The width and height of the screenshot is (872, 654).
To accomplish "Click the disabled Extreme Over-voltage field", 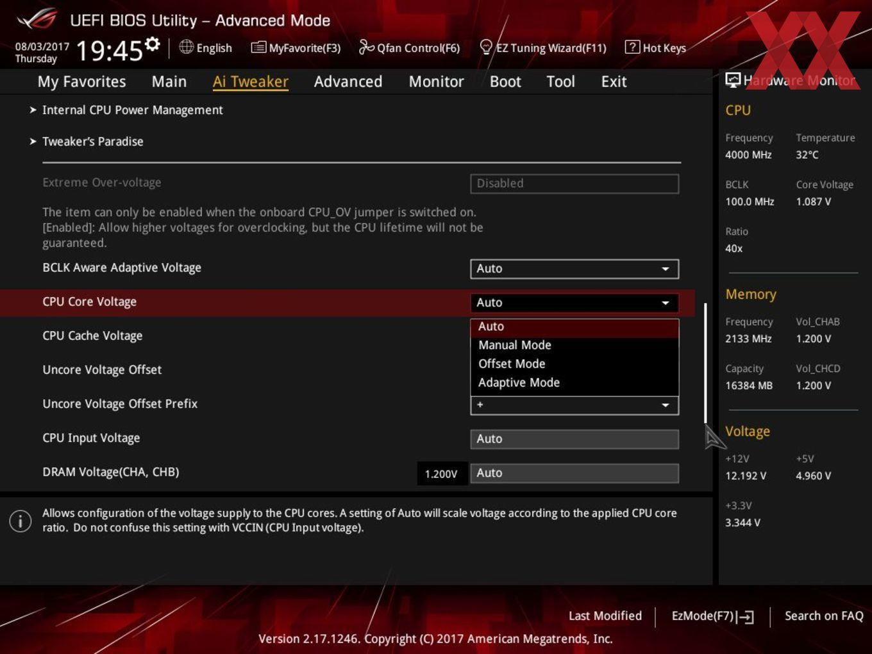I will [574, 183].
